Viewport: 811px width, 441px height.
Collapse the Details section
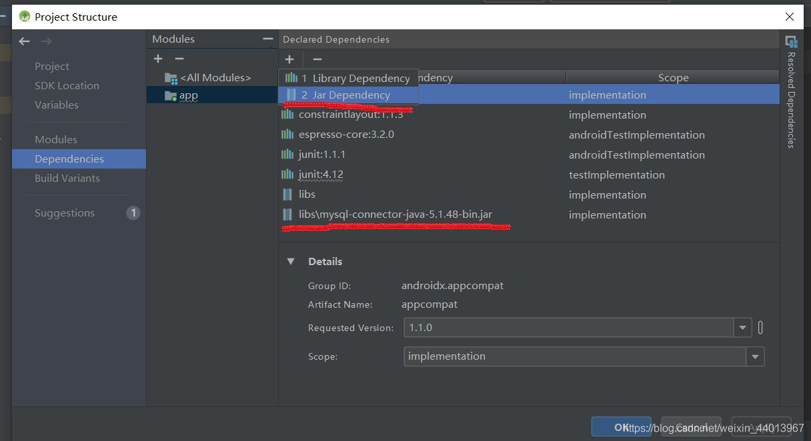(x=291, y=261)
